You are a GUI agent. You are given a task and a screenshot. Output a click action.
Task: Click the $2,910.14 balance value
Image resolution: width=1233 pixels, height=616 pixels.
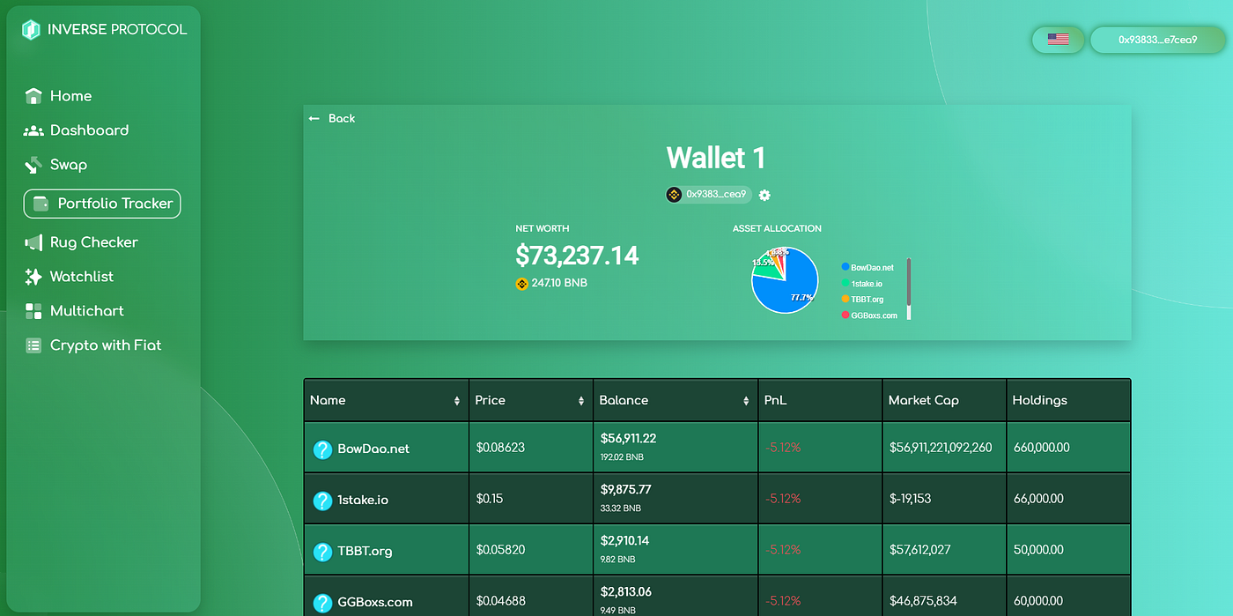(x=625, y=540)
